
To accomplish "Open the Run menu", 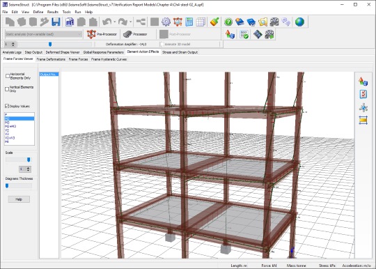I will 78,12.
